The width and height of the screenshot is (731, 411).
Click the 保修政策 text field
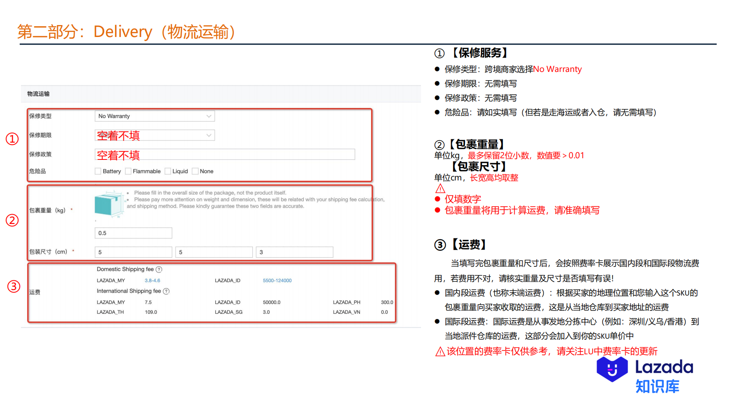tap(225, 154)
